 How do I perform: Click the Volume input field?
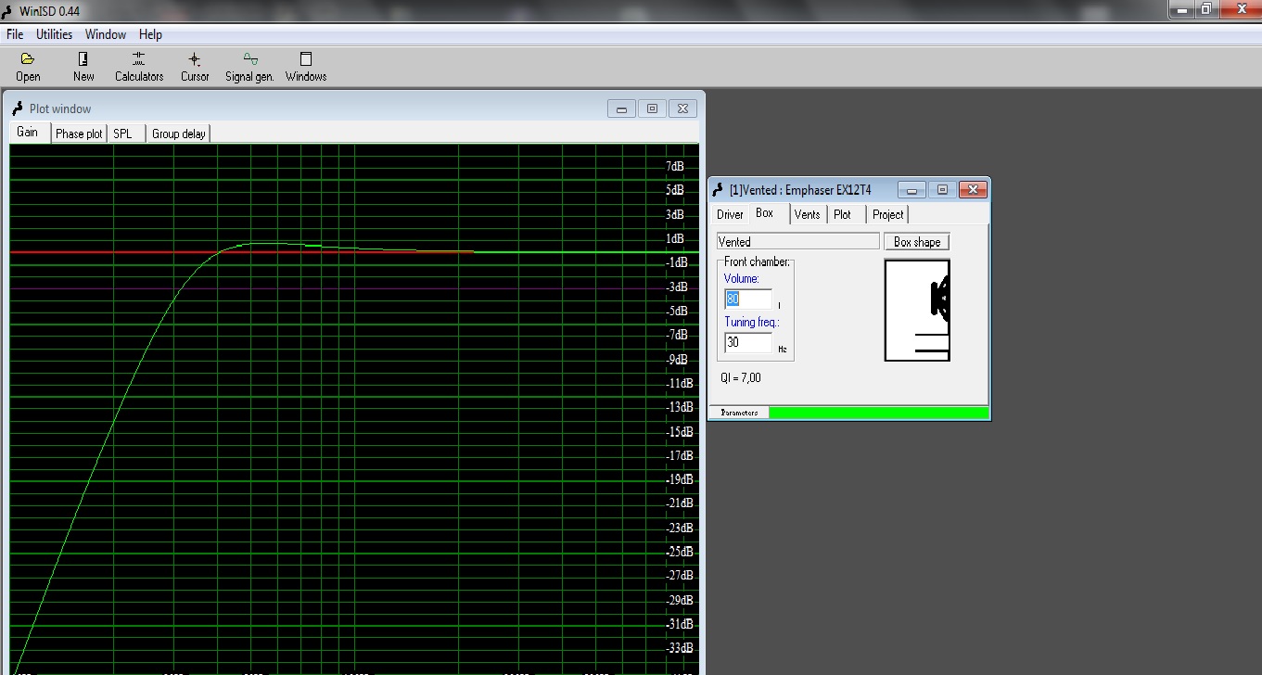pos(748,299)
